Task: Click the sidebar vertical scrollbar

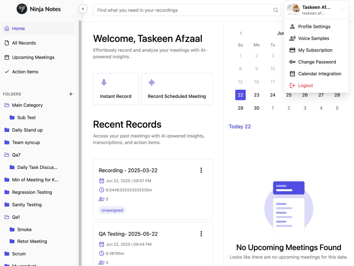Action: (x=80, y=143)
